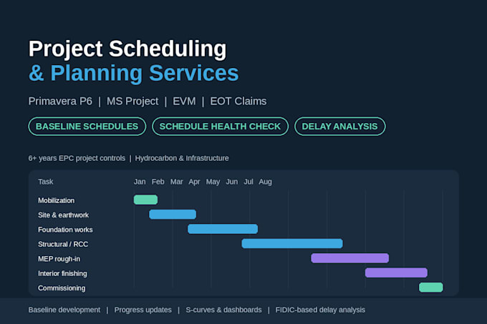Click the Mobilization task label
The width and height of the screenshot is (487, 324).
click(56, 200)
